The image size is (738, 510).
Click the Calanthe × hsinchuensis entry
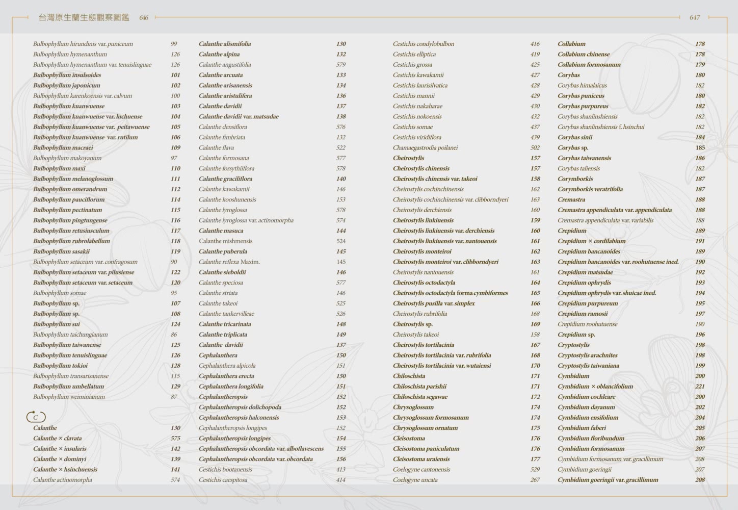click(x=65, y=470)
